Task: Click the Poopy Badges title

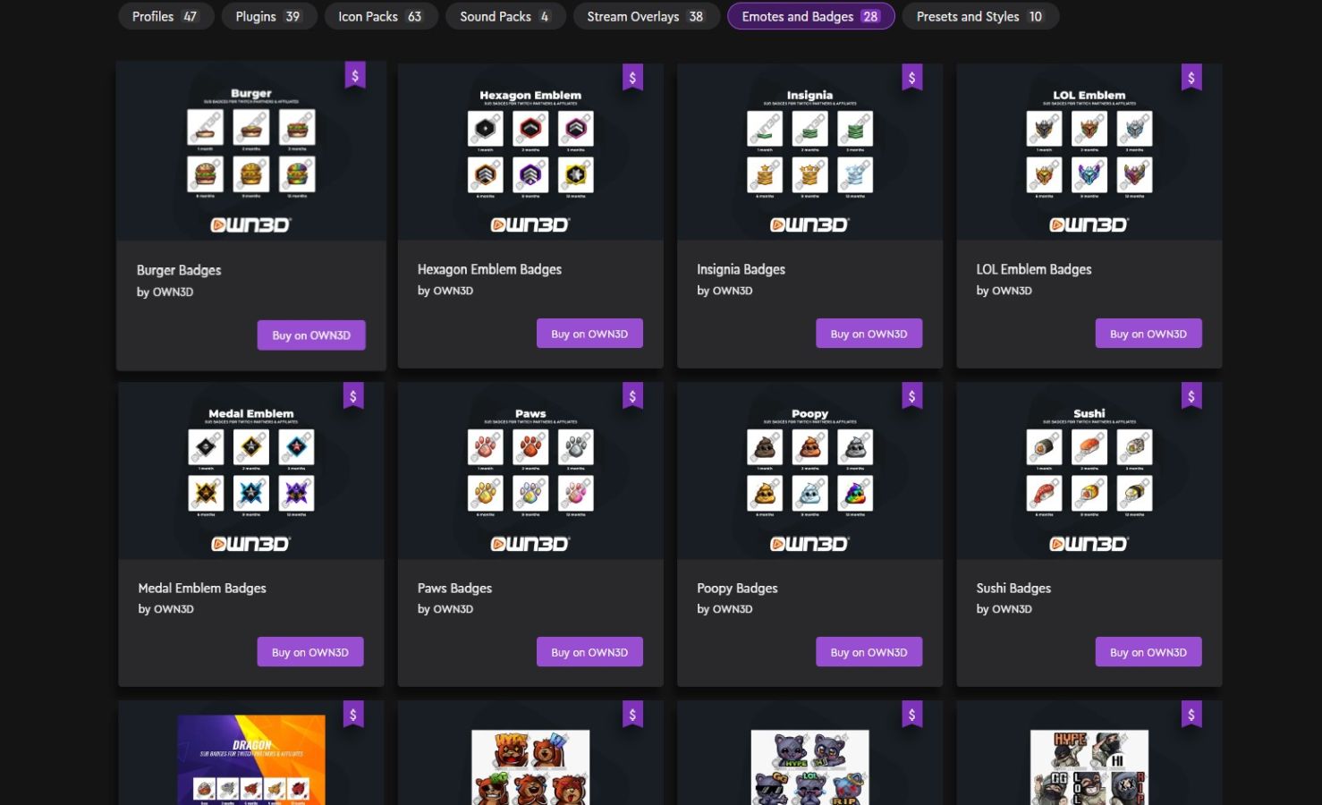Action: coord(737,588)
